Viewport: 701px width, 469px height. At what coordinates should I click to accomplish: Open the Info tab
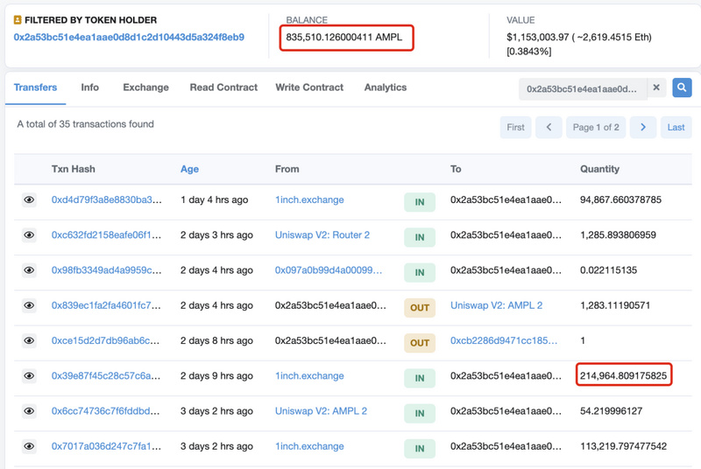click(90, 87)
